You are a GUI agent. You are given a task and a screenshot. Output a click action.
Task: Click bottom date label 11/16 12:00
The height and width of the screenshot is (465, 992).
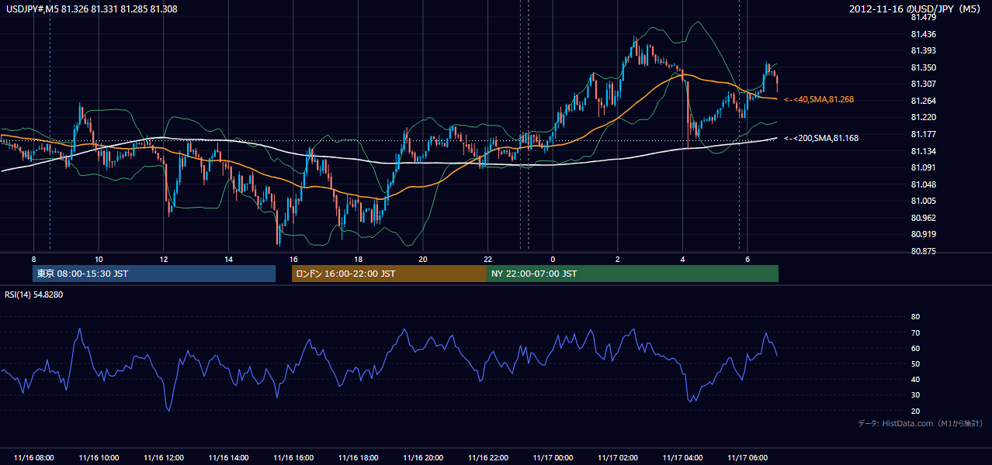[x=164, y=458]
